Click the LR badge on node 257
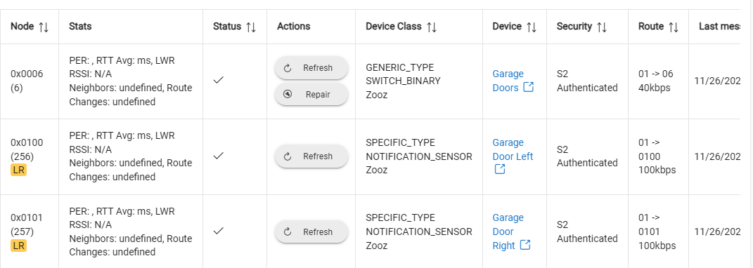This screenshot has width=753, height=268. pos(19,246)
